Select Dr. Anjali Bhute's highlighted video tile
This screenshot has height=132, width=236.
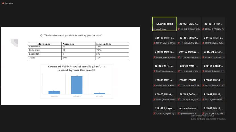point(164,24)
